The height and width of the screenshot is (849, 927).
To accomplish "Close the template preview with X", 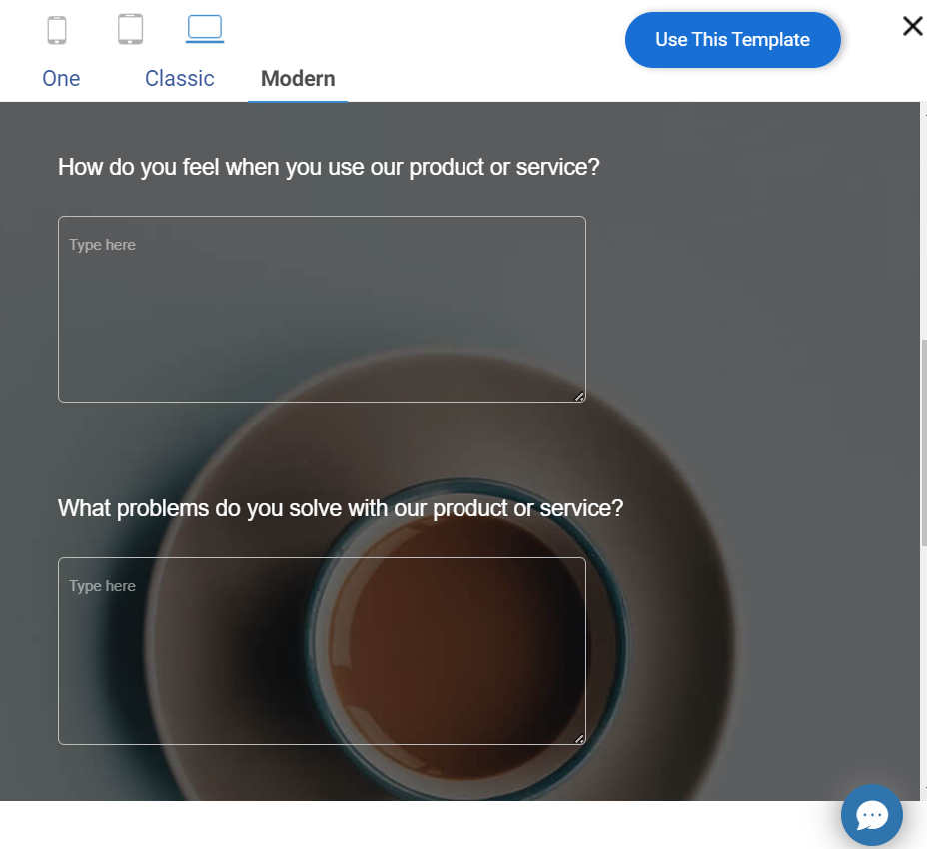I will (x=913, y=26).
